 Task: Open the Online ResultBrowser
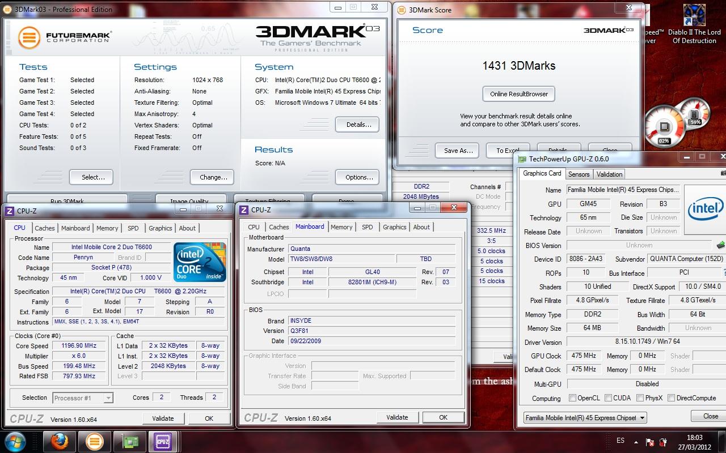[x=519, y=94]
